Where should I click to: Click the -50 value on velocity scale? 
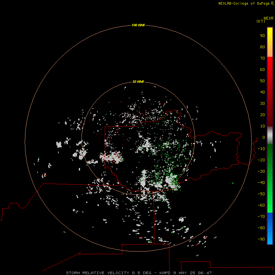(261, 194)
